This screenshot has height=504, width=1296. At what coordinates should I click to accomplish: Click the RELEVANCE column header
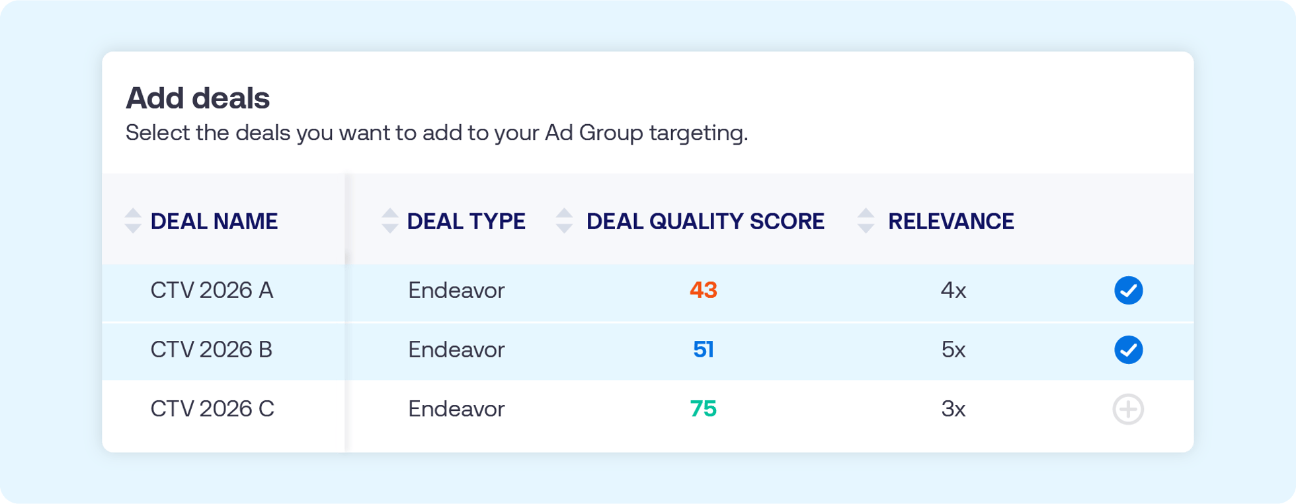952,221
